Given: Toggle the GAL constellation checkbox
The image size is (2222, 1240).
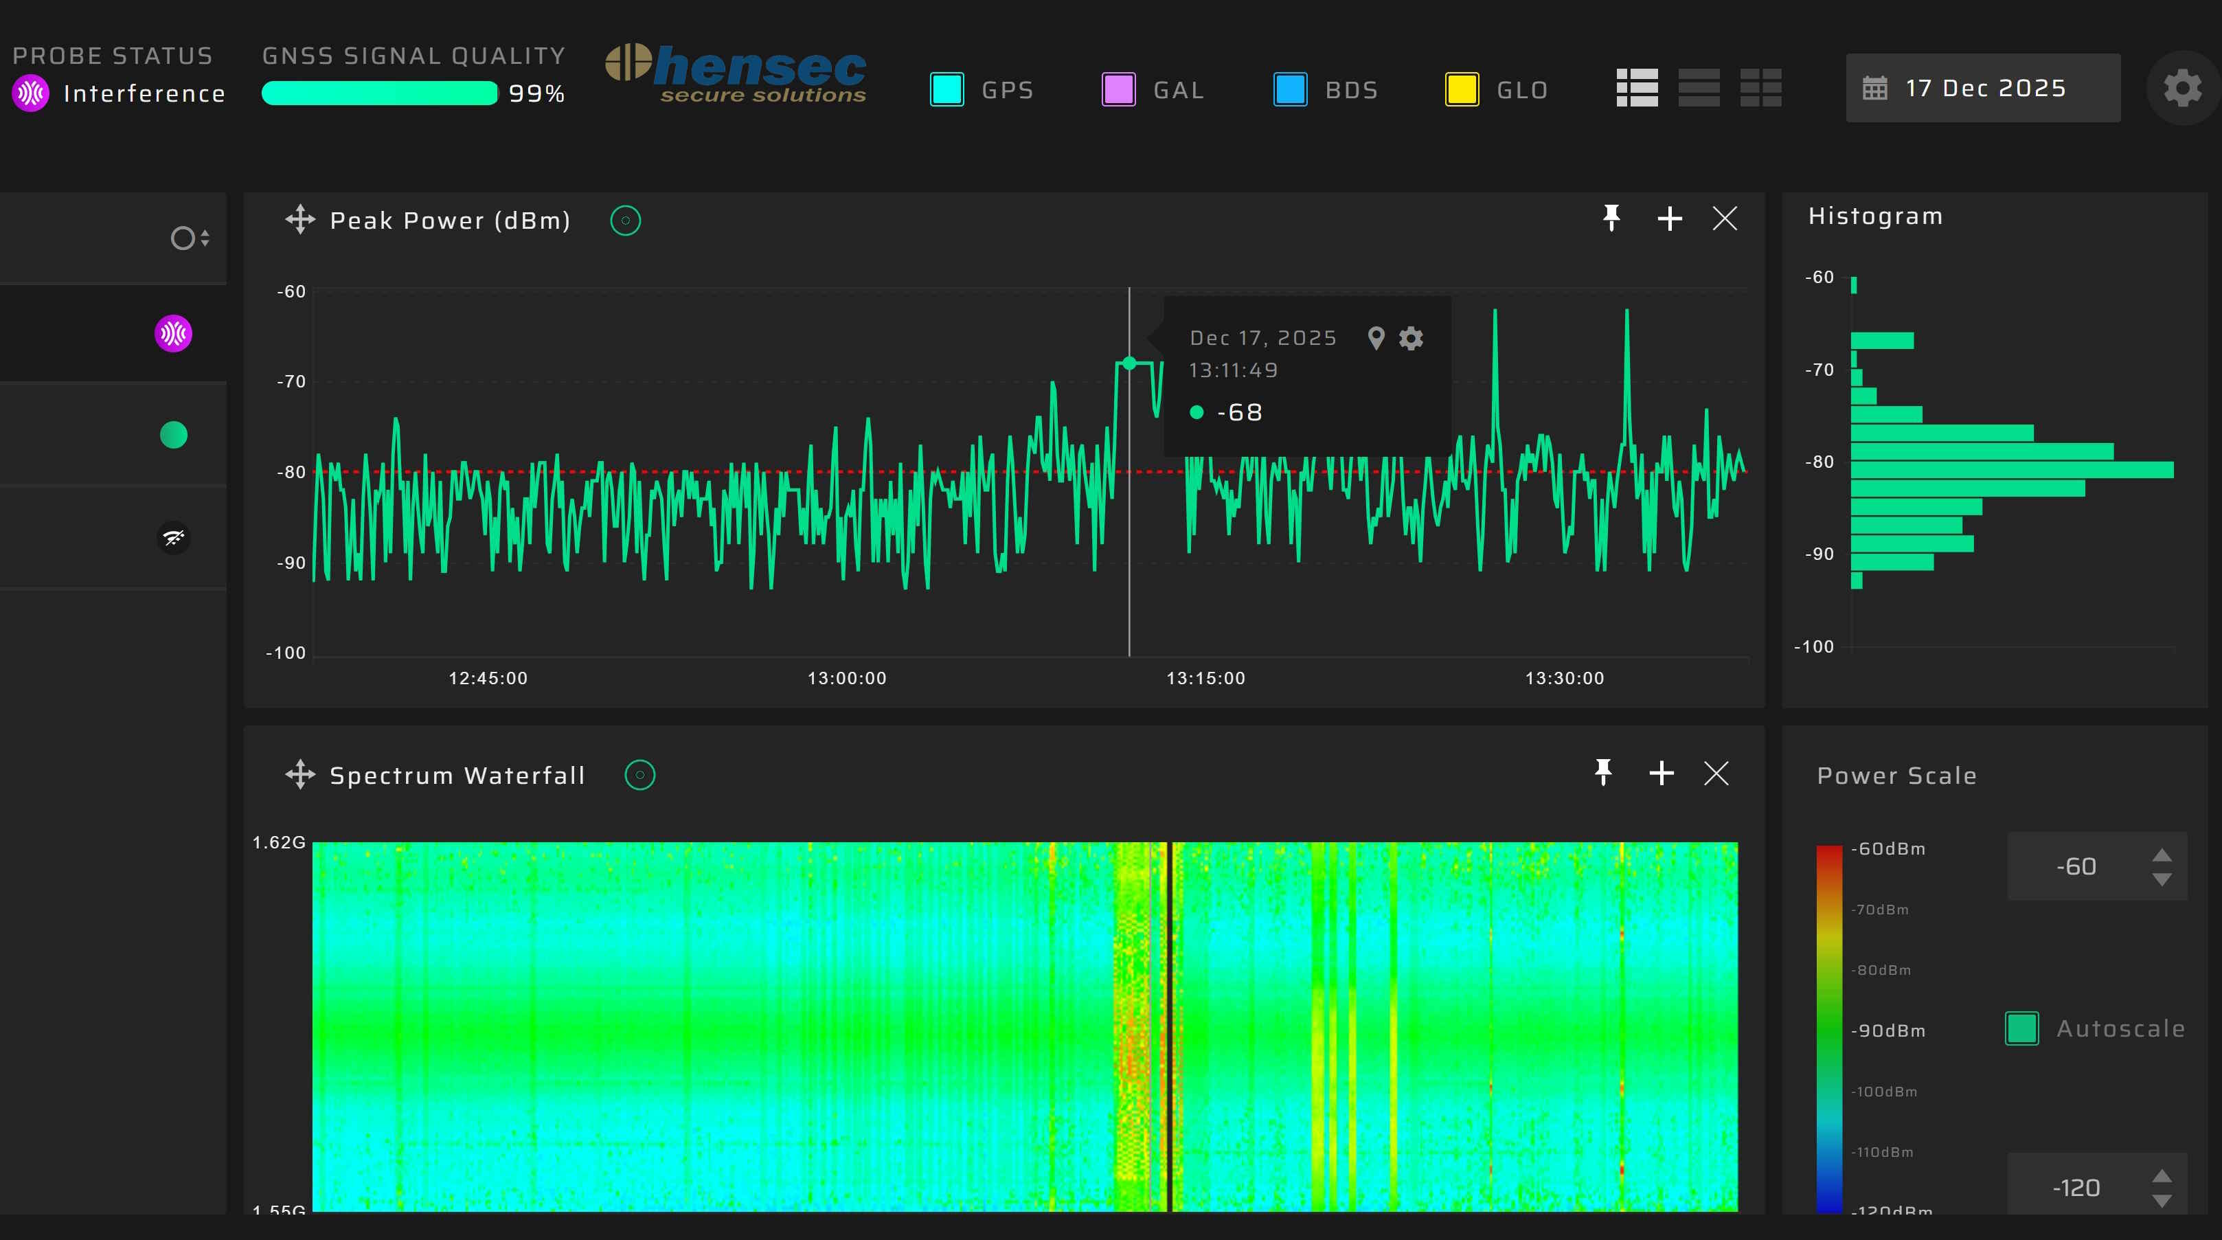Looking at the screenshot, I should pyautogui.click(x=1118, y=90).
